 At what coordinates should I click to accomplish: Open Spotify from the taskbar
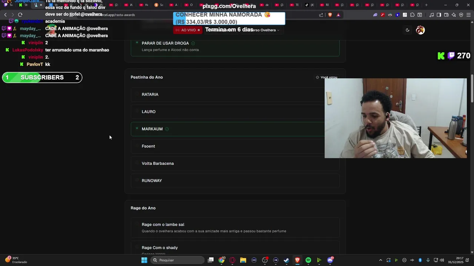[308, 260]
